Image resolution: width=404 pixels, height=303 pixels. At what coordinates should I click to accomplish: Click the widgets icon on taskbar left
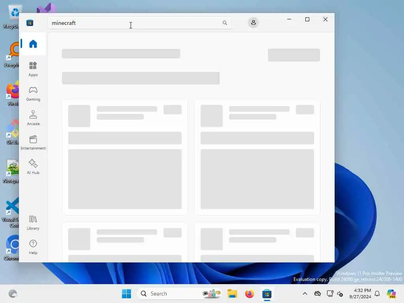13,294
